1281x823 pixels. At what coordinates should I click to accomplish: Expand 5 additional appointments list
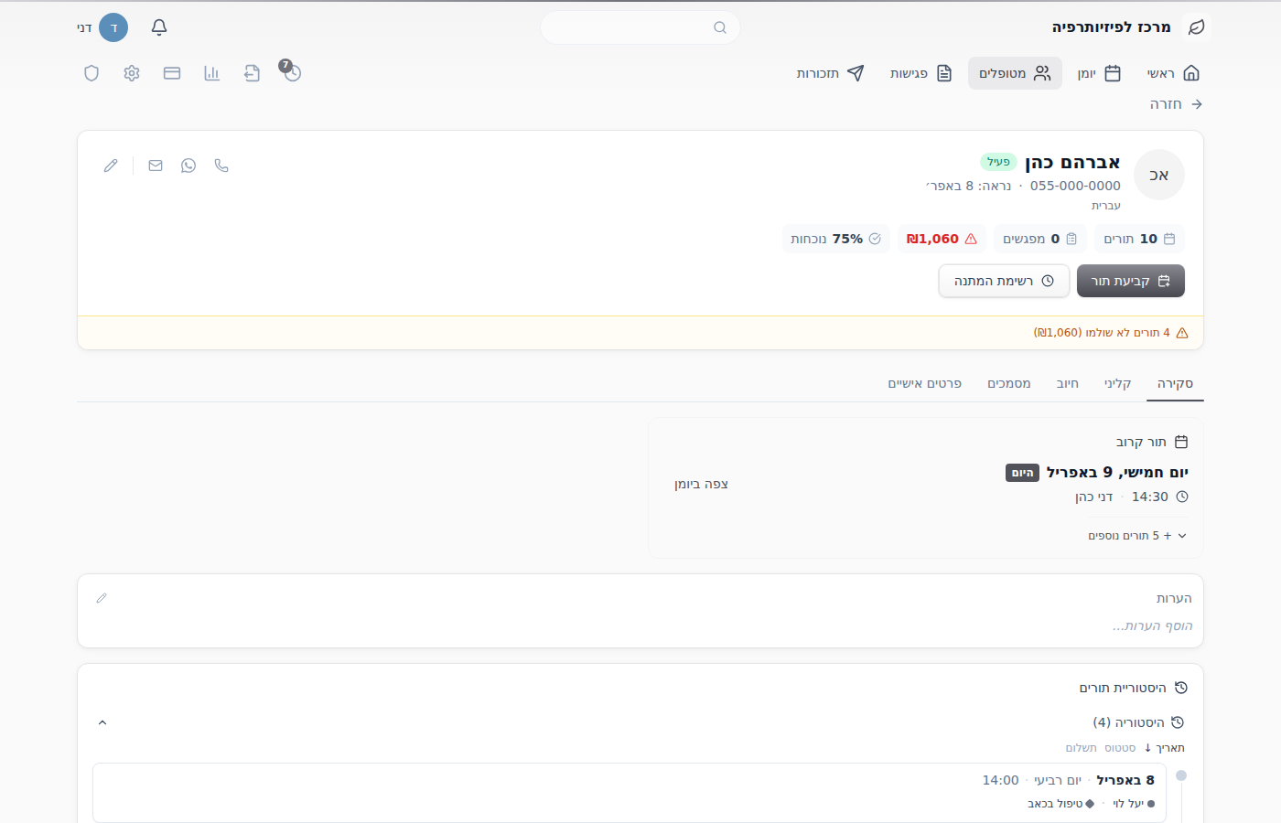1137,536
